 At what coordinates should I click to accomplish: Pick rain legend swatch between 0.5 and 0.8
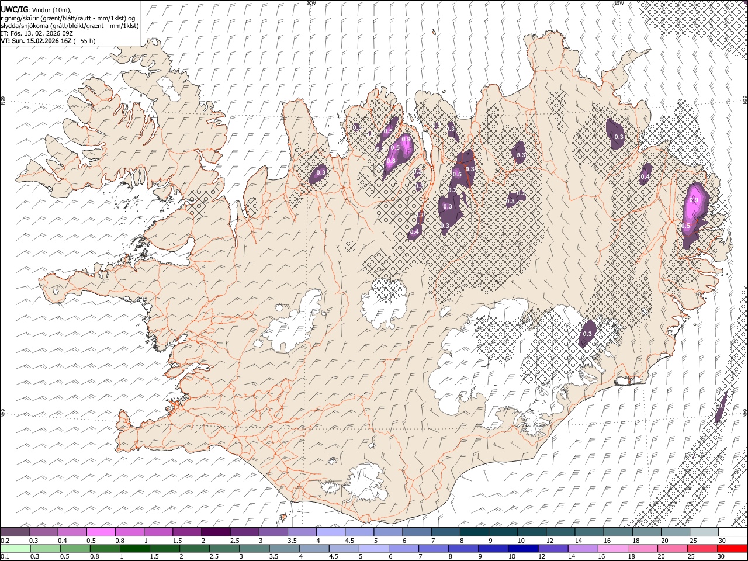tap(74, 549)
